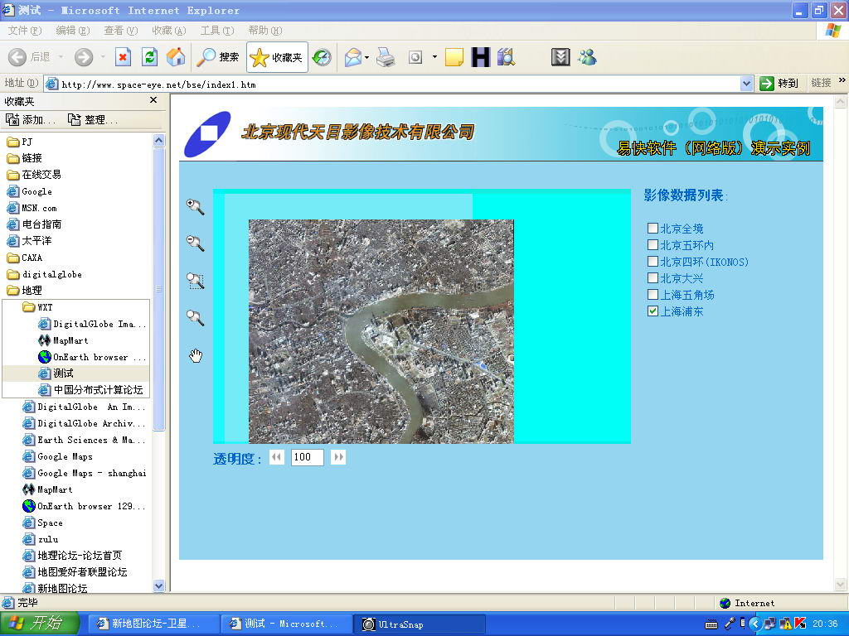Viewport: 849px width, 636px height.
Task: Click the browser Refresh icon
Action: 149,57
